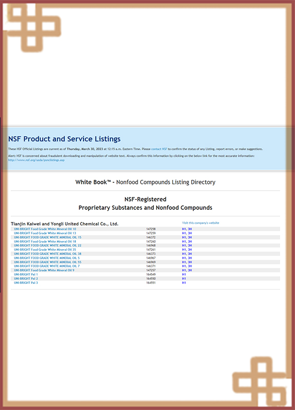Click the 3H code in the MINERAL OIL 38 row

pyautogui.click(x=190, y=254)
